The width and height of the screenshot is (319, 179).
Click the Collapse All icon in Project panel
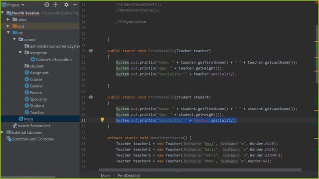[55, 4]
